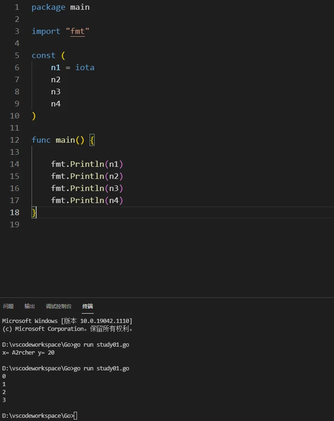Click the Microsoft Corporation copyright line
This screenshot has height=421, width=334.
(x=67, y=329)
